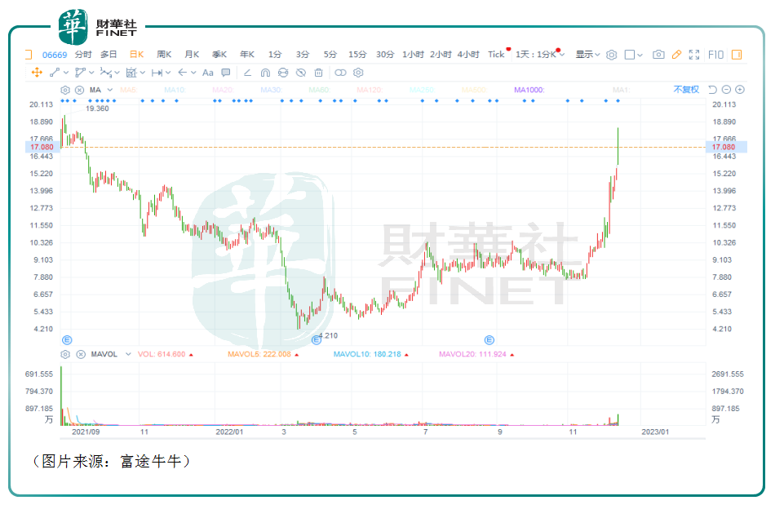Screen dimensions: 784x527
Task: Open the F10 company info button
Action: [x=715, y=55]
